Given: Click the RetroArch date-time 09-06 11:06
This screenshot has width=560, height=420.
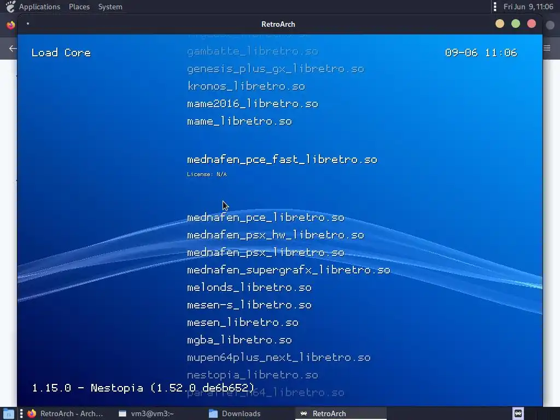Looking at the screenshot, I should 481,52.
